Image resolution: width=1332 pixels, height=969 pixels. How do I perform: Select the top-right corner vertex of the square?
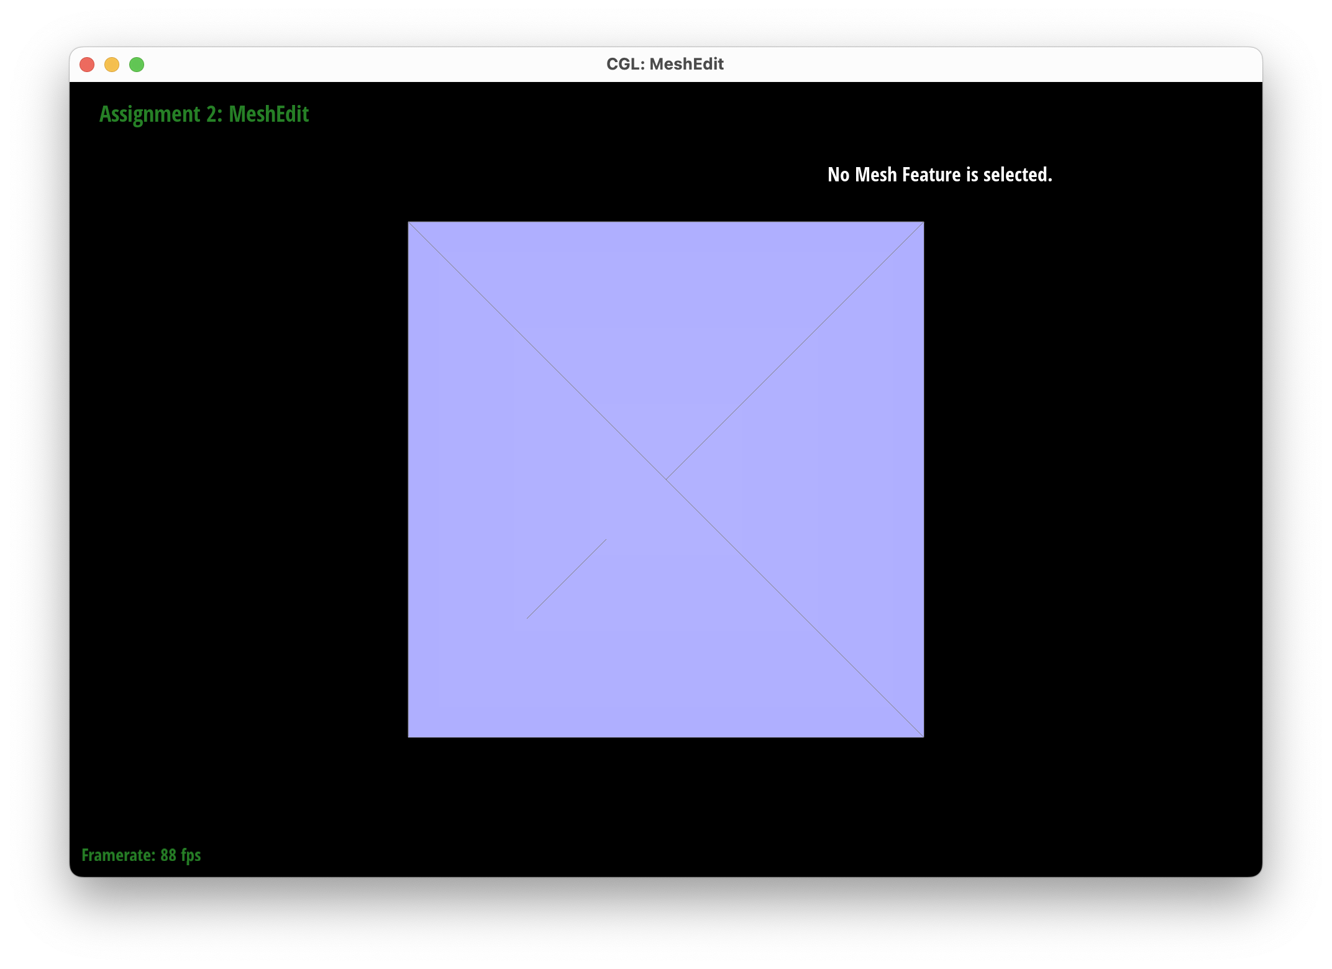coord(923,223)
